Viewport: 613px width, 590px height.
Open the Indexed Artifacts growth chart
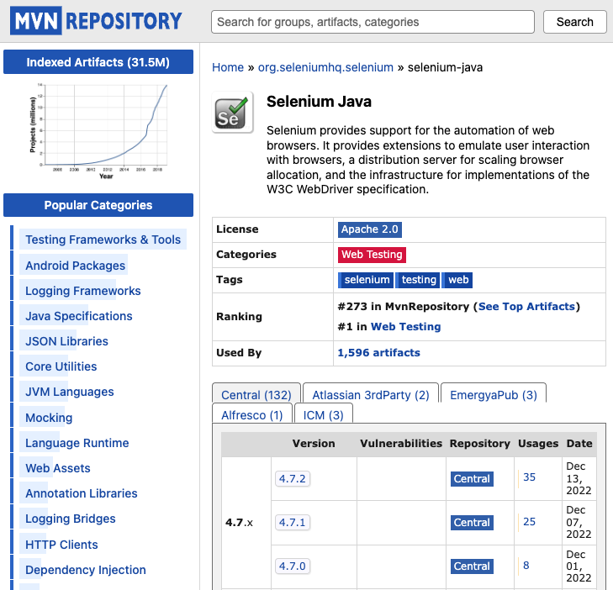[x=98, y=131]
